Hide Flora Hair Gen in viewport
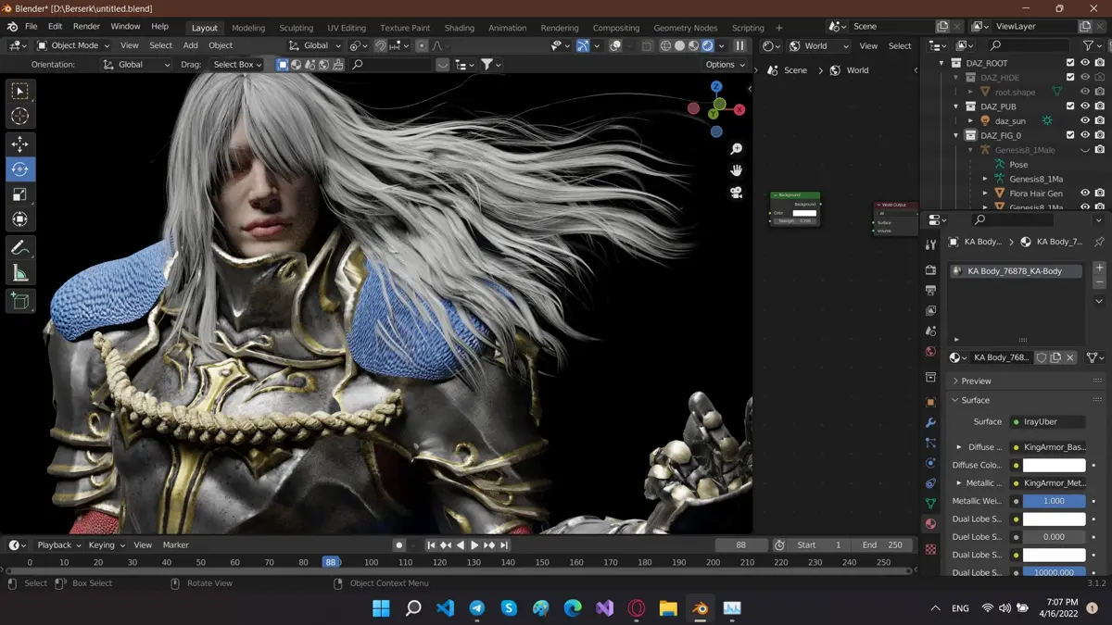The image size is (1112, 625). pos(1084,193)
